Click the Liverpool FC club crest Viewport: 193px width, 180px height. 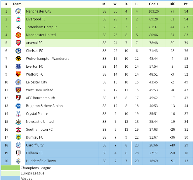(18, 19)
